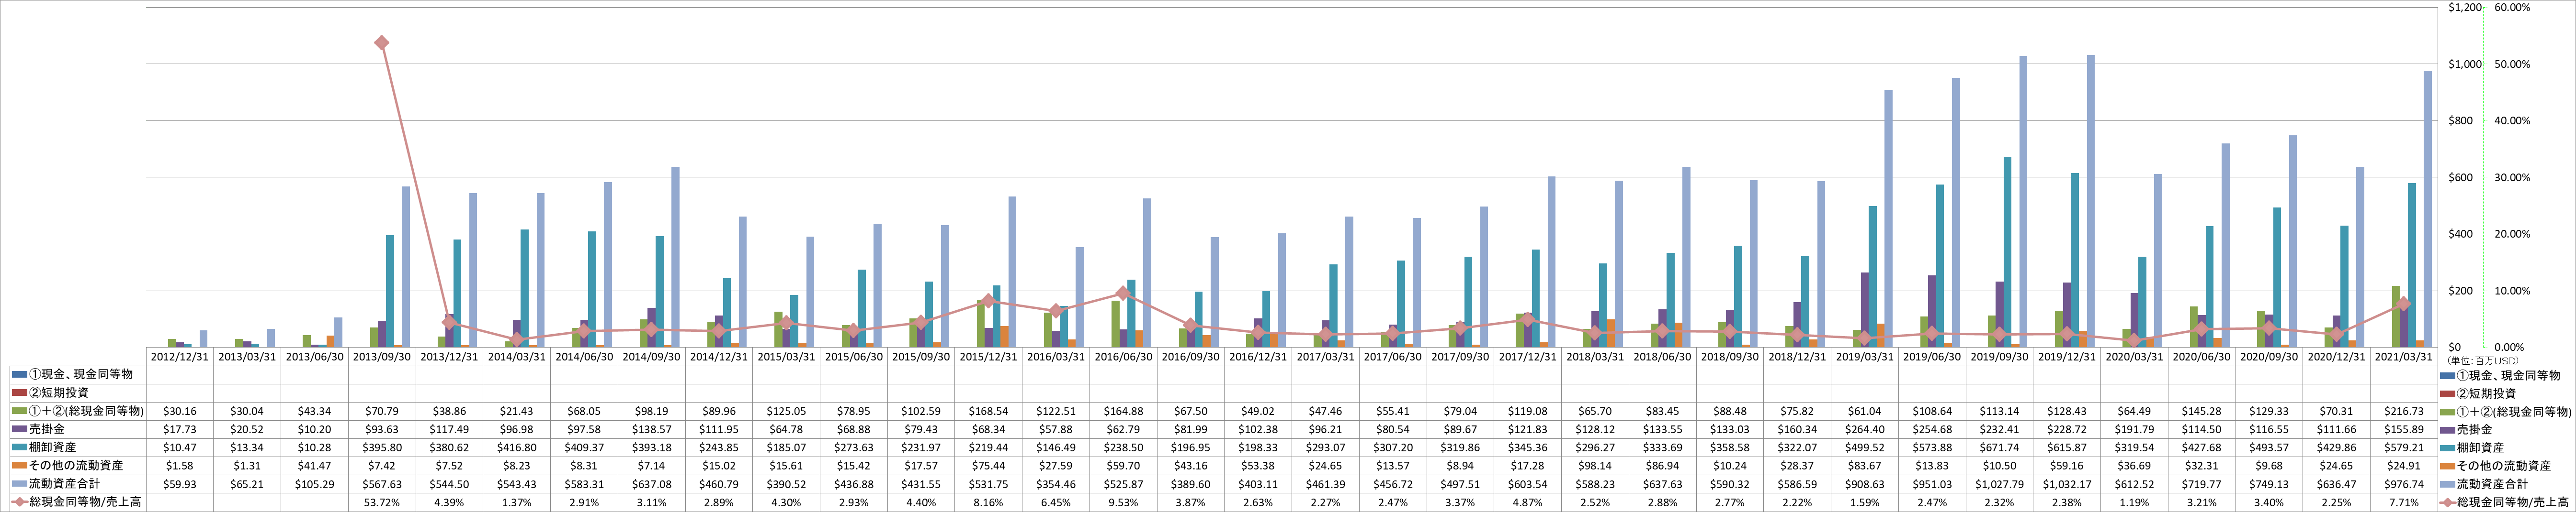
Task: Click the $1,027.79 total current assets cell
Action: tap(2000, 484)
